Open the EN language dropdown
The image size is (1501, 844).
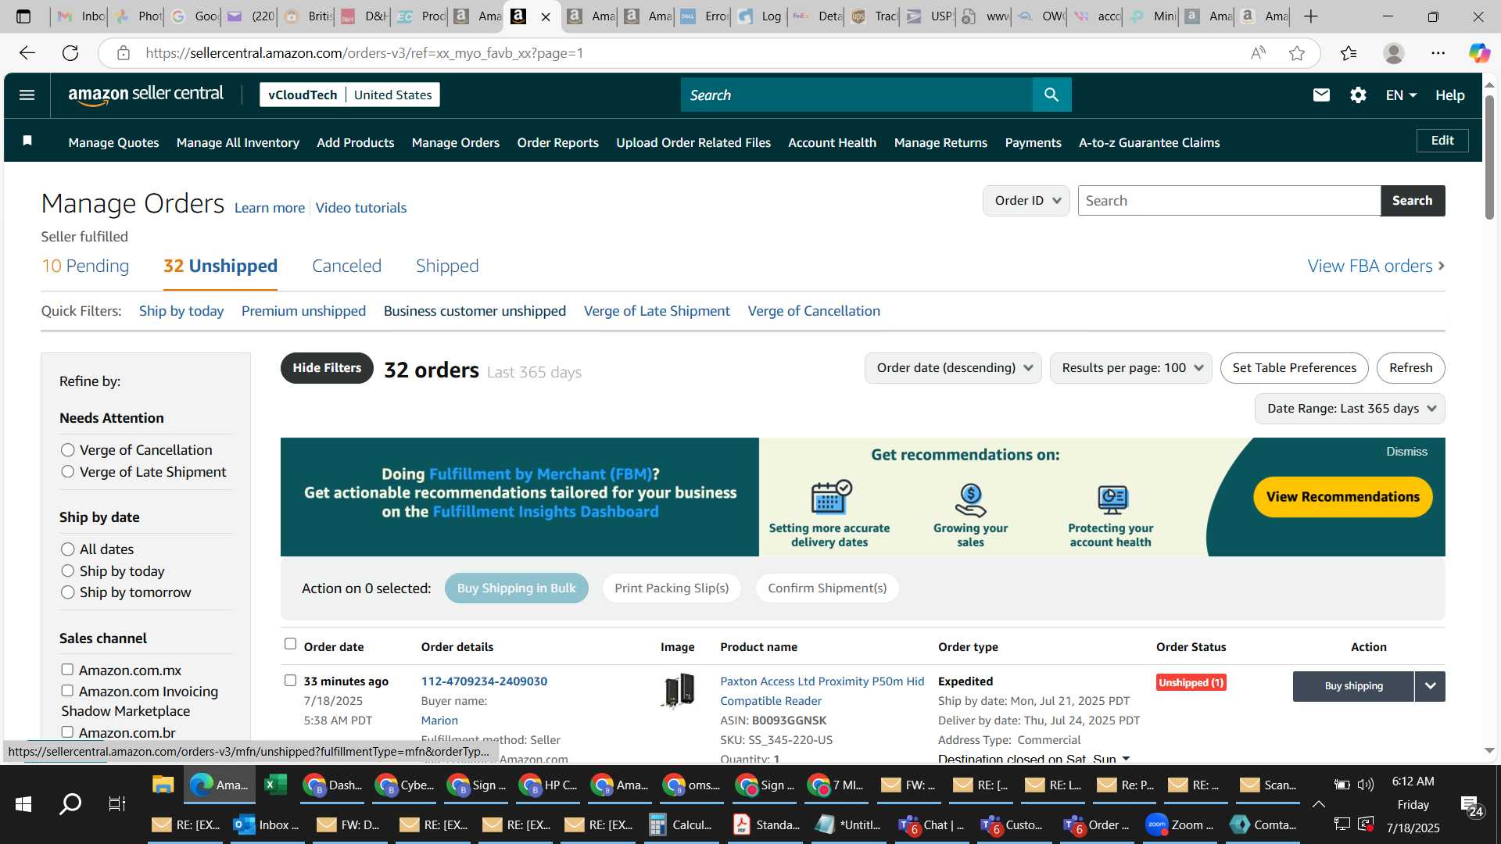pos(1401,95)
